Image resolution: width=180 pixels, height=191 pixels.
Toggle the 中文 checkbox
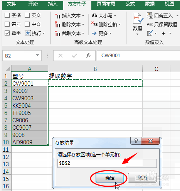click(x=27, y=24)
